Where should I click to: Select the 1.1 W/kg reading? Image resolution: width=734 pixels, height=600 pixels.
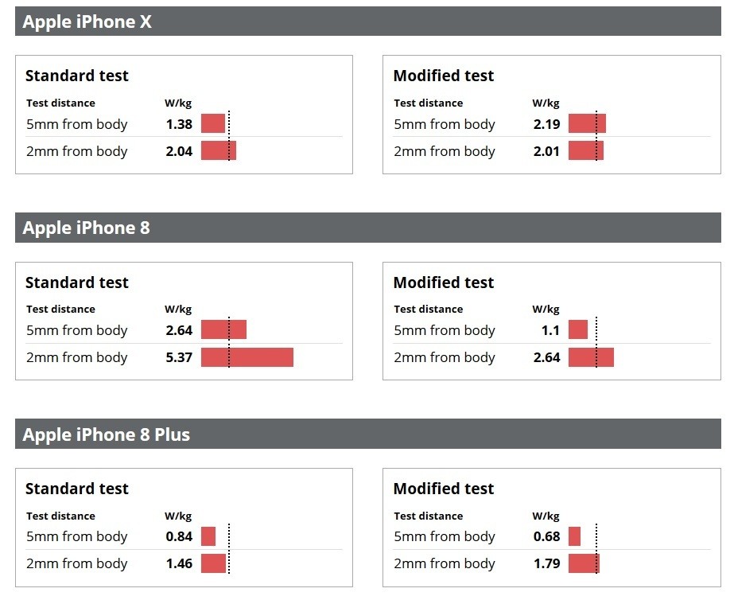[x=550, y=330]
